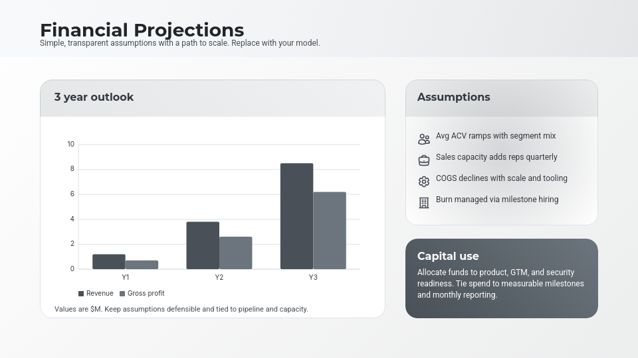Select the Y2 revenue bar

coord(203,245)
